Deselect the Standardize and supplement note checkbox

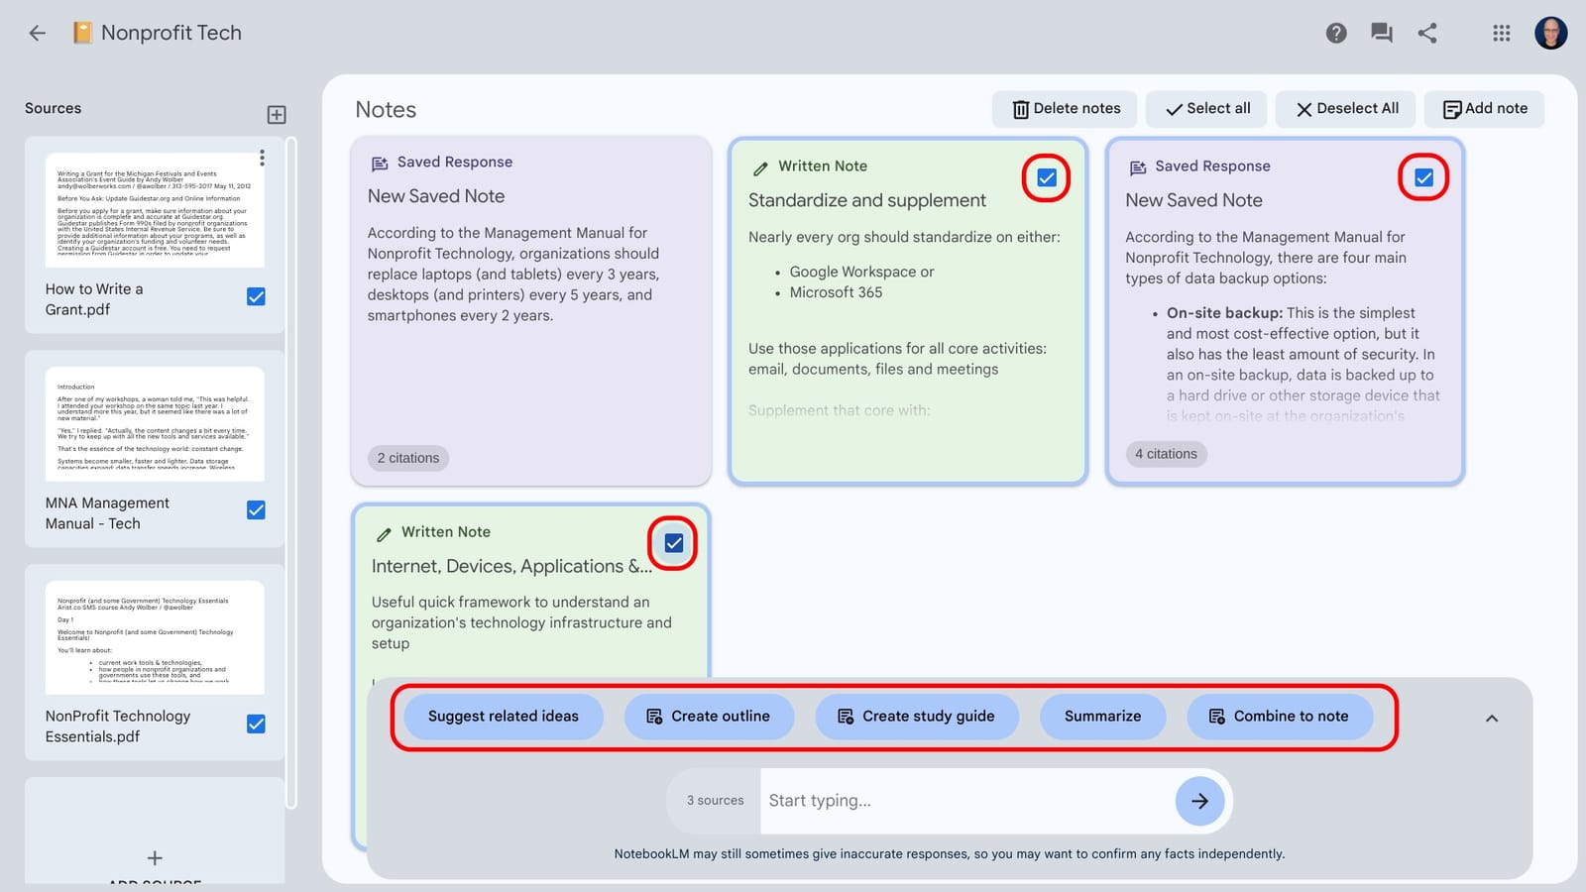pos(1047,178)
